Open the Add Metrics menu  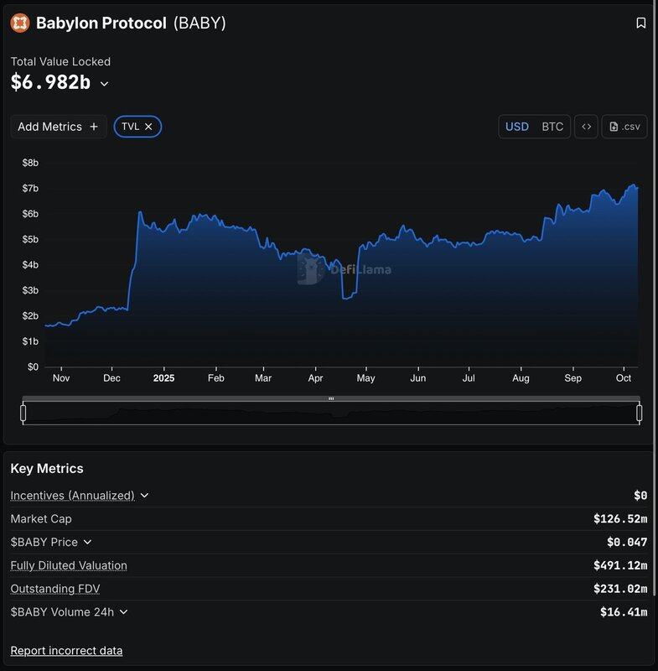(50, 127)
